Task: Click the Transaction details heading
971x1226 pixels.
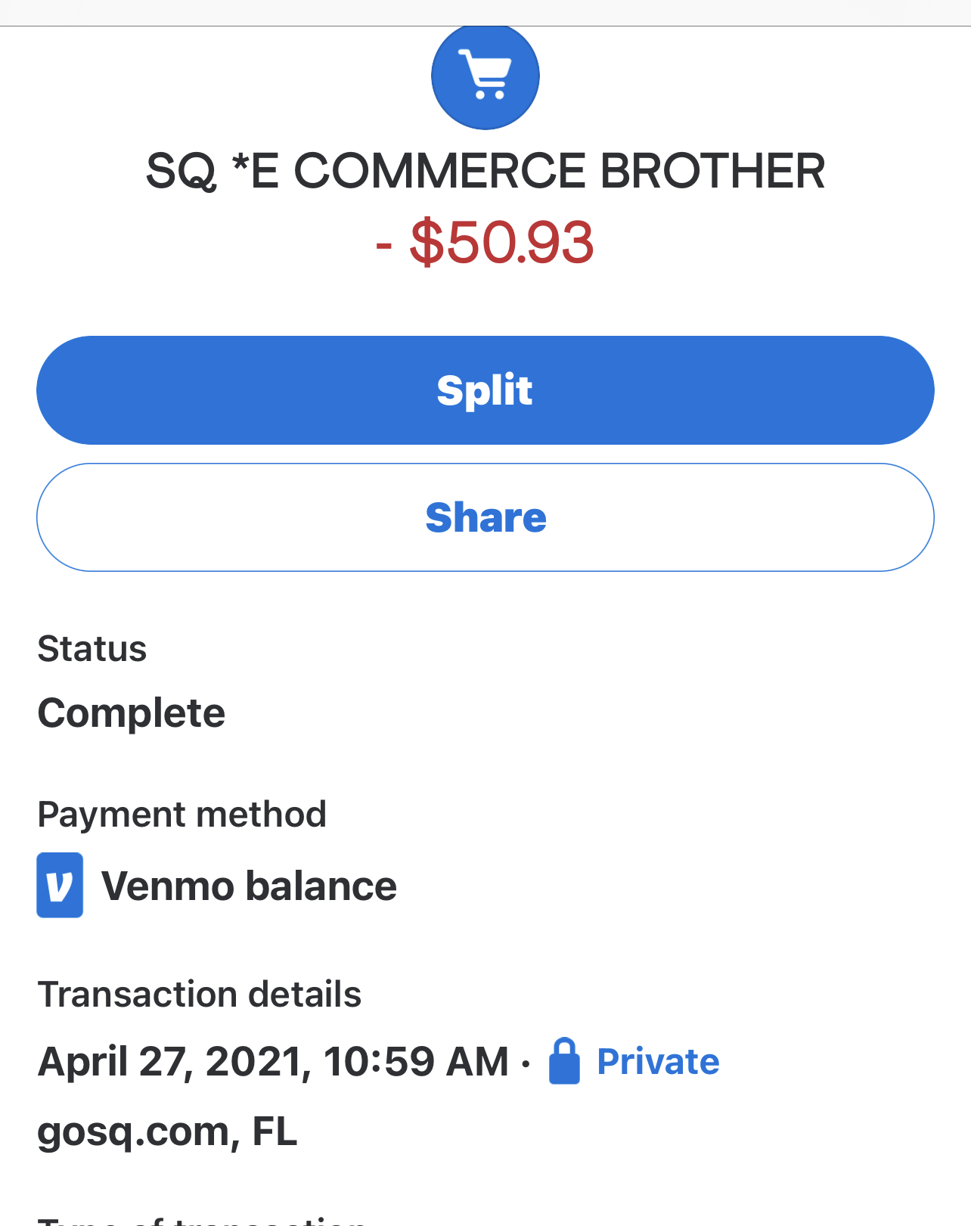Action: tap(200, 994)
